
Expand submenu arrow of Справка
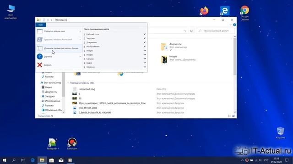[80, 56]
